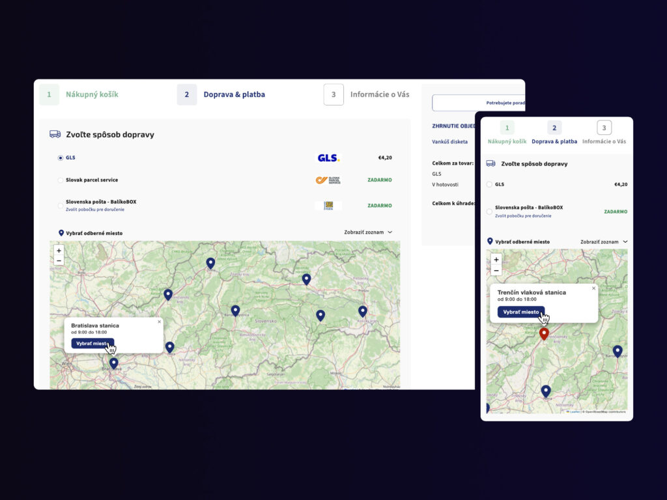Close the Bratislava stanica popup
This screenshot has height=500, width=667.
[x=159, y=322]
